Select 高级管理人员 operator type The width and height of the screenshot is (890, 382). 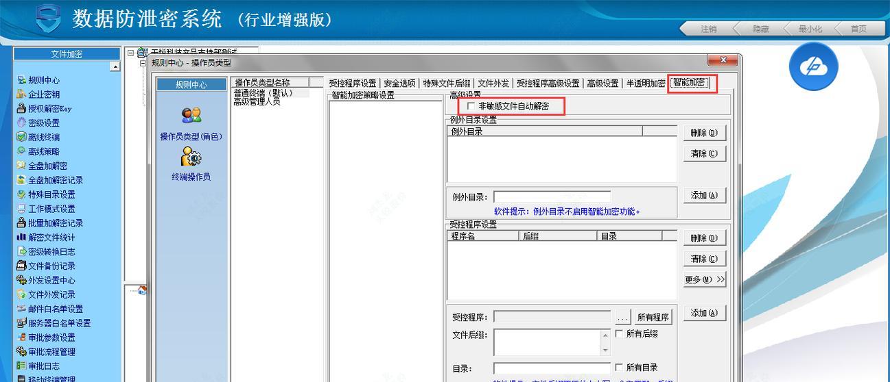pos(257,101)
